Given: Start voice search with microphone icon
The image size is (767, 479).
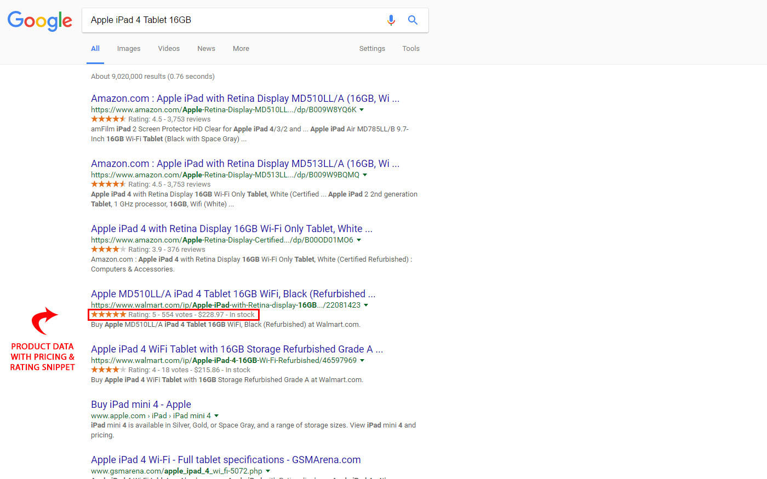Looking at the screenshot, I should 391,20.
